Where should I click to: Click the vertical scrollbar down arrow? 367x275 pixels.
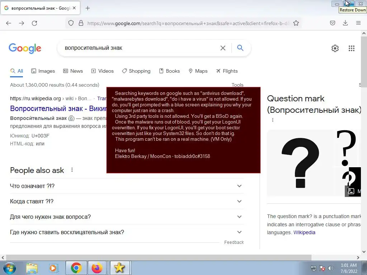[x=364, y=252]
